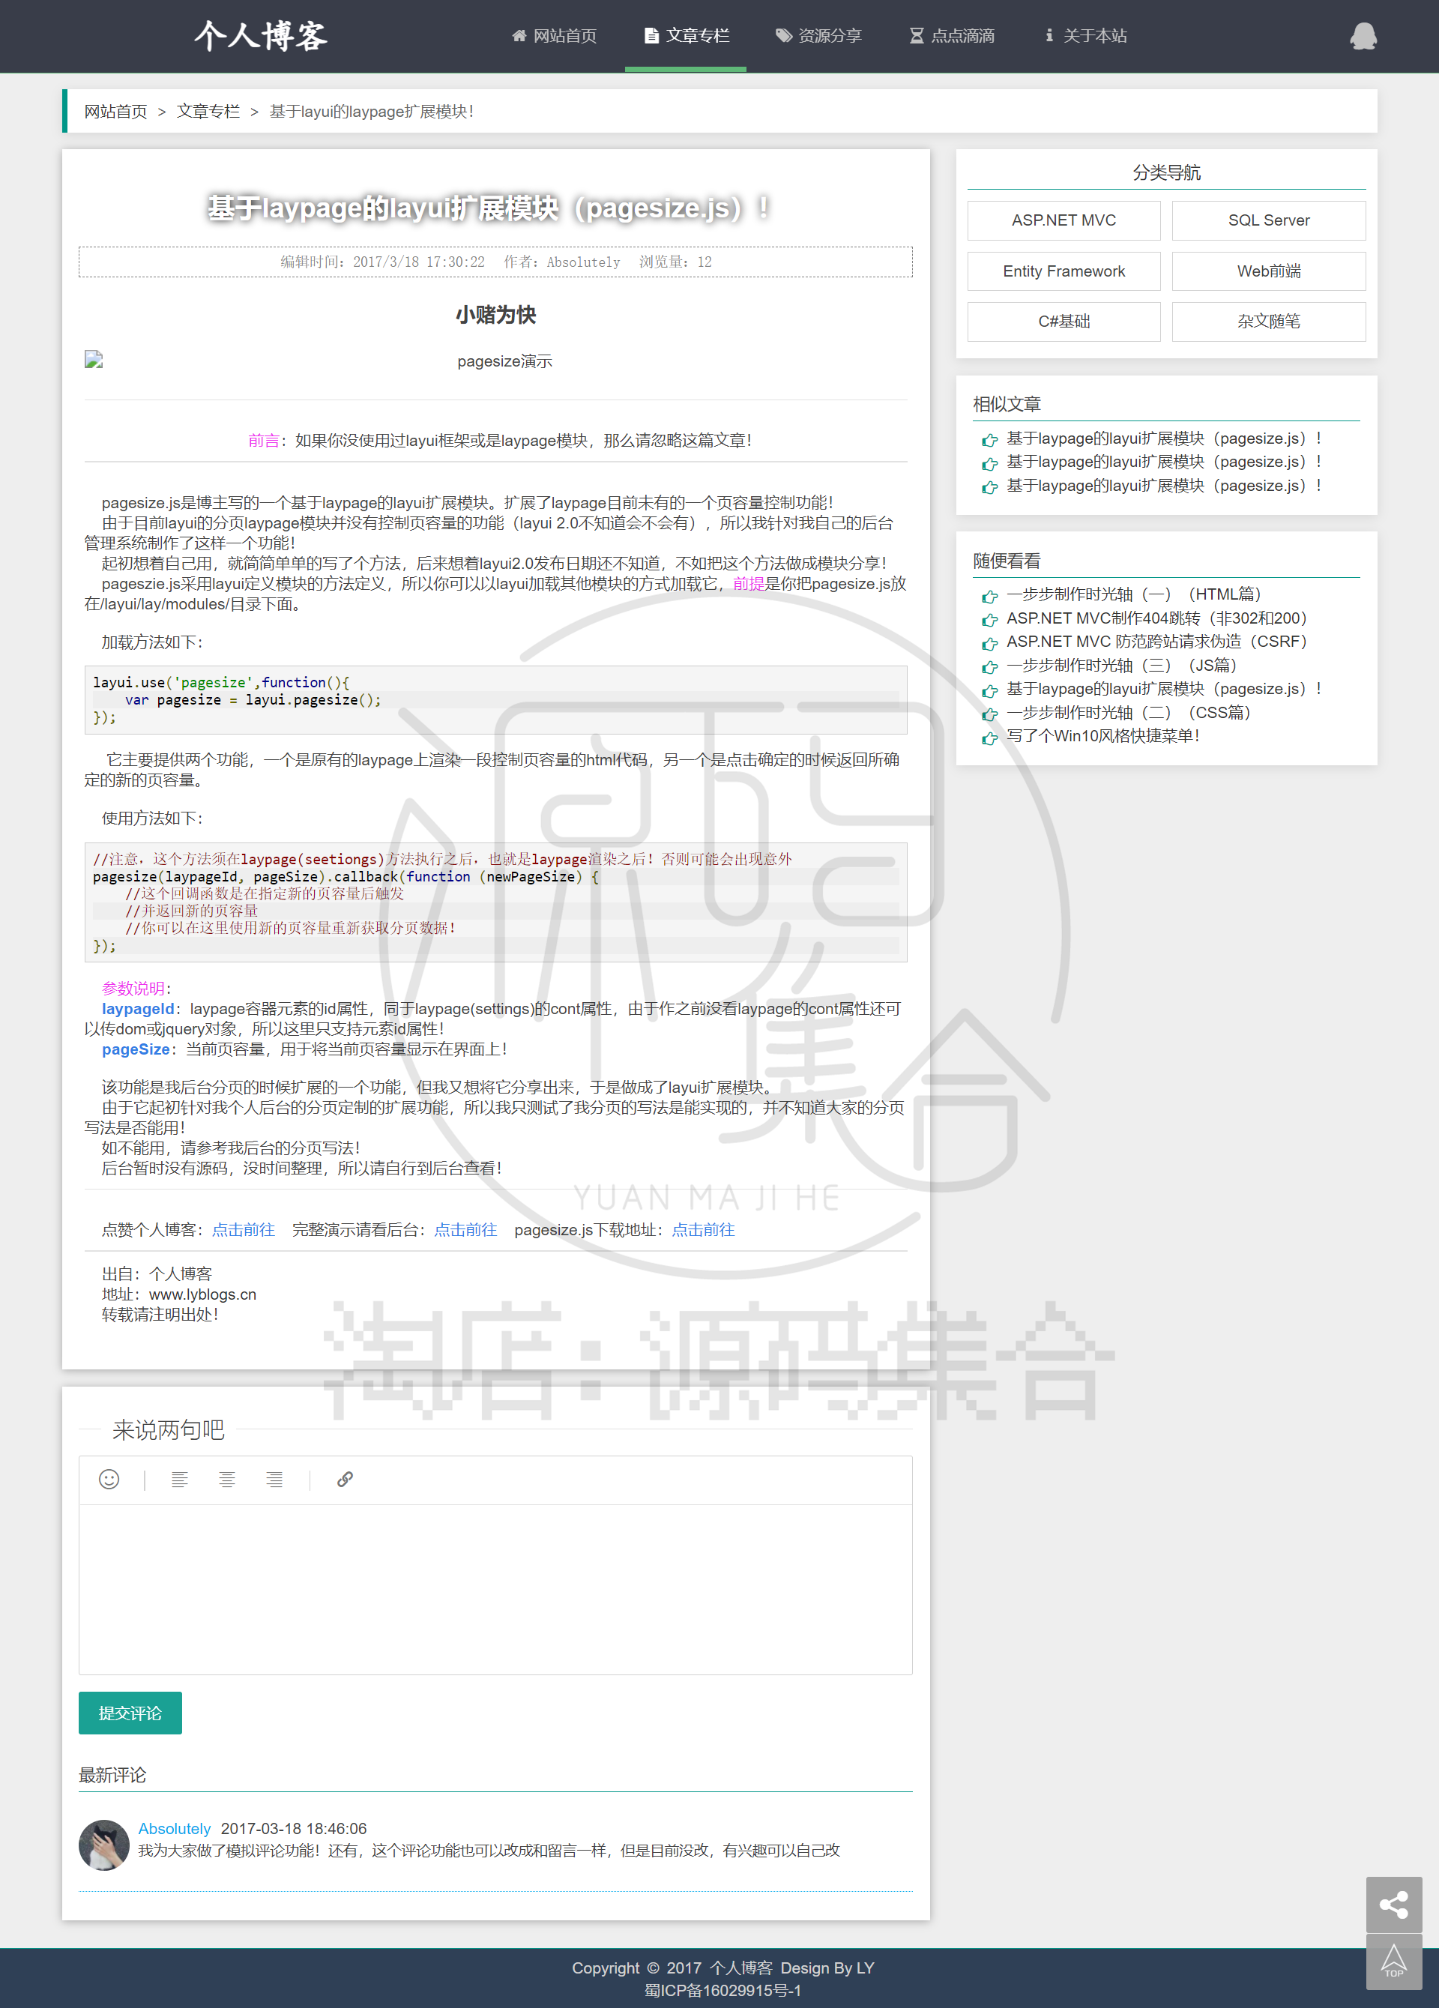Click the 分类导航 panel heading
Viewport: 1439px width, 2008px height.
[x=1166, y=172]
